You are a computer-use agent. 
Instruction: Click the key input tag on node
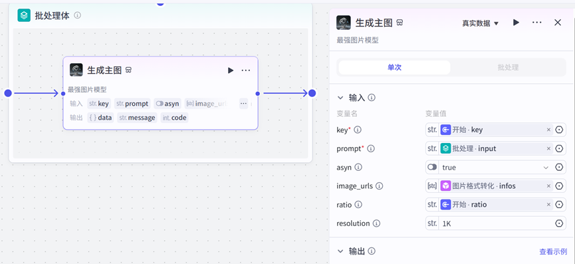99,104
